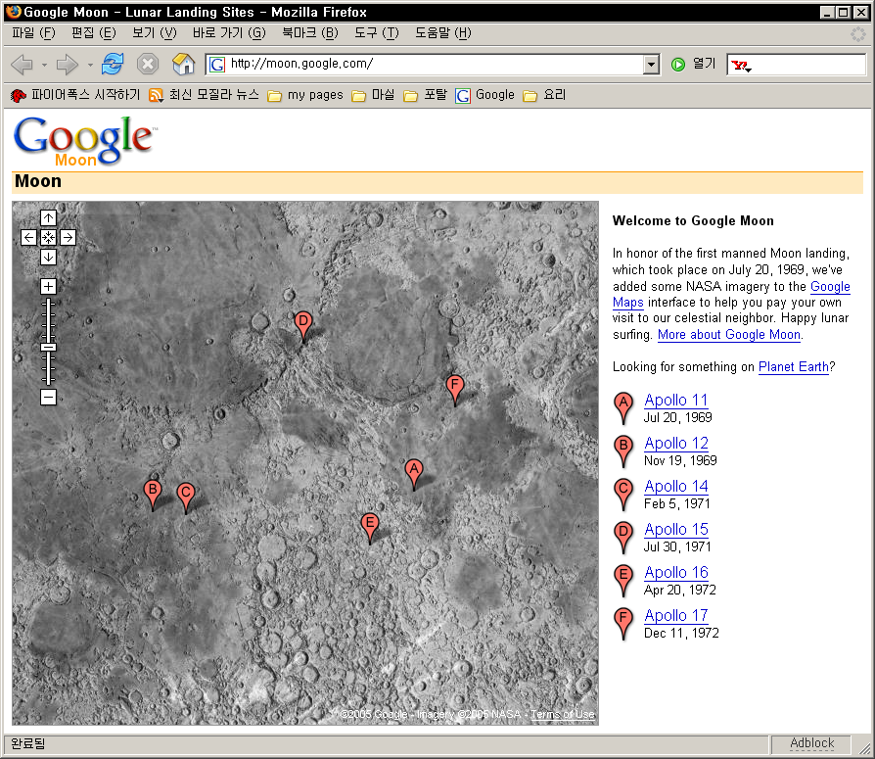875x759 pixels.
Task: Expand the 요리 bookmark folder
Action: [x=544, y=95]
